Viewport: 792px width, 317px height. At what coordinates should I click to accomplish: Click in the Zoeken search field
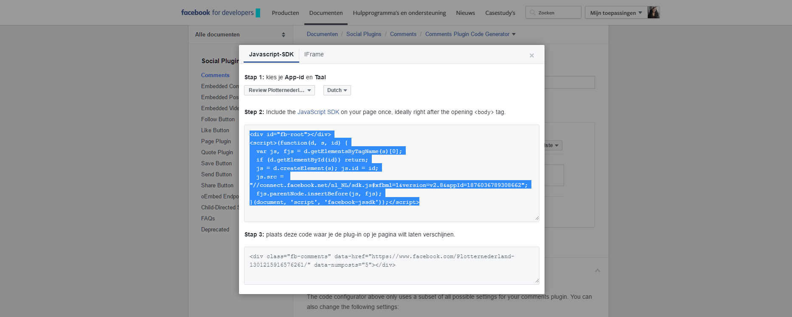[x=553, y=12]
